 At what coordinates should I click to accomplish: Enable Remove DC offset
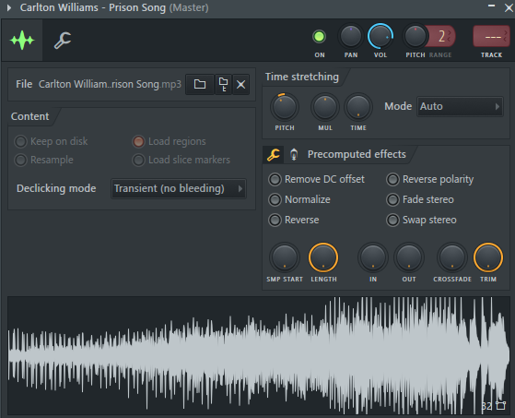[x=316, y=179]
